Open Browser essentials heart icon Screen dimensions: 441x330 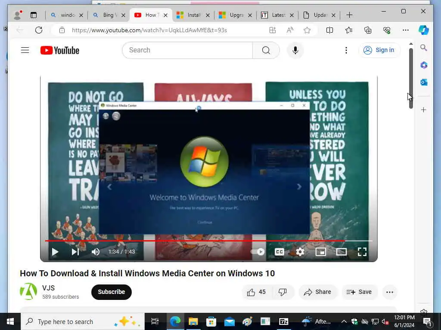tap(387, 30)
